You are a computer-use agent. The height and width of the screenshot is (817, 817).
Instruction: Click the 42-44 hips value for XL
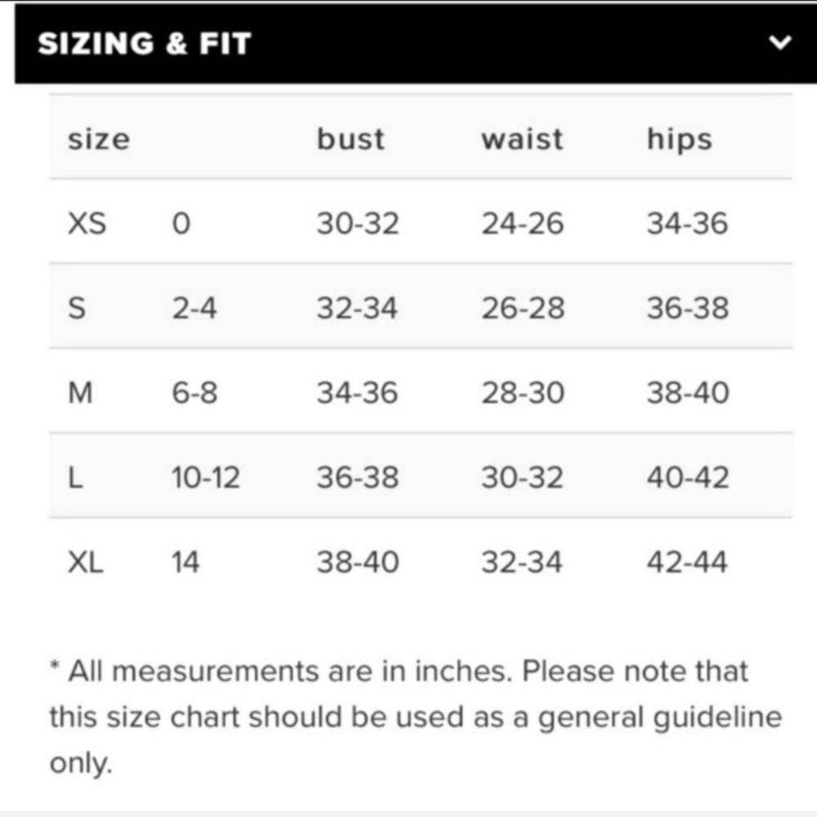687,562
